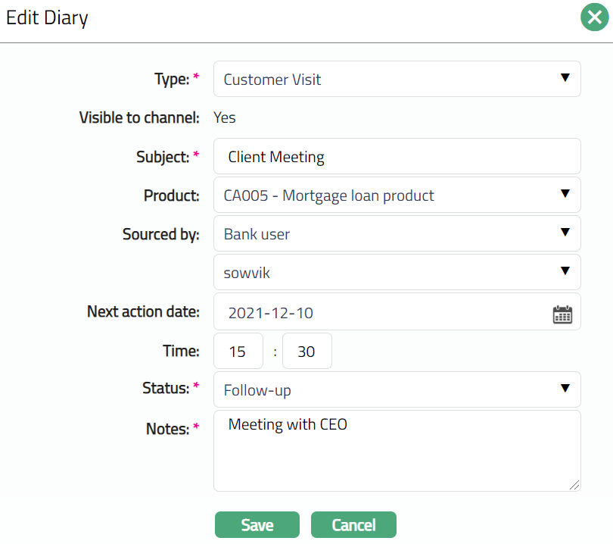
Task: Close the Edit Diary dialog
Action: [594, 17]
